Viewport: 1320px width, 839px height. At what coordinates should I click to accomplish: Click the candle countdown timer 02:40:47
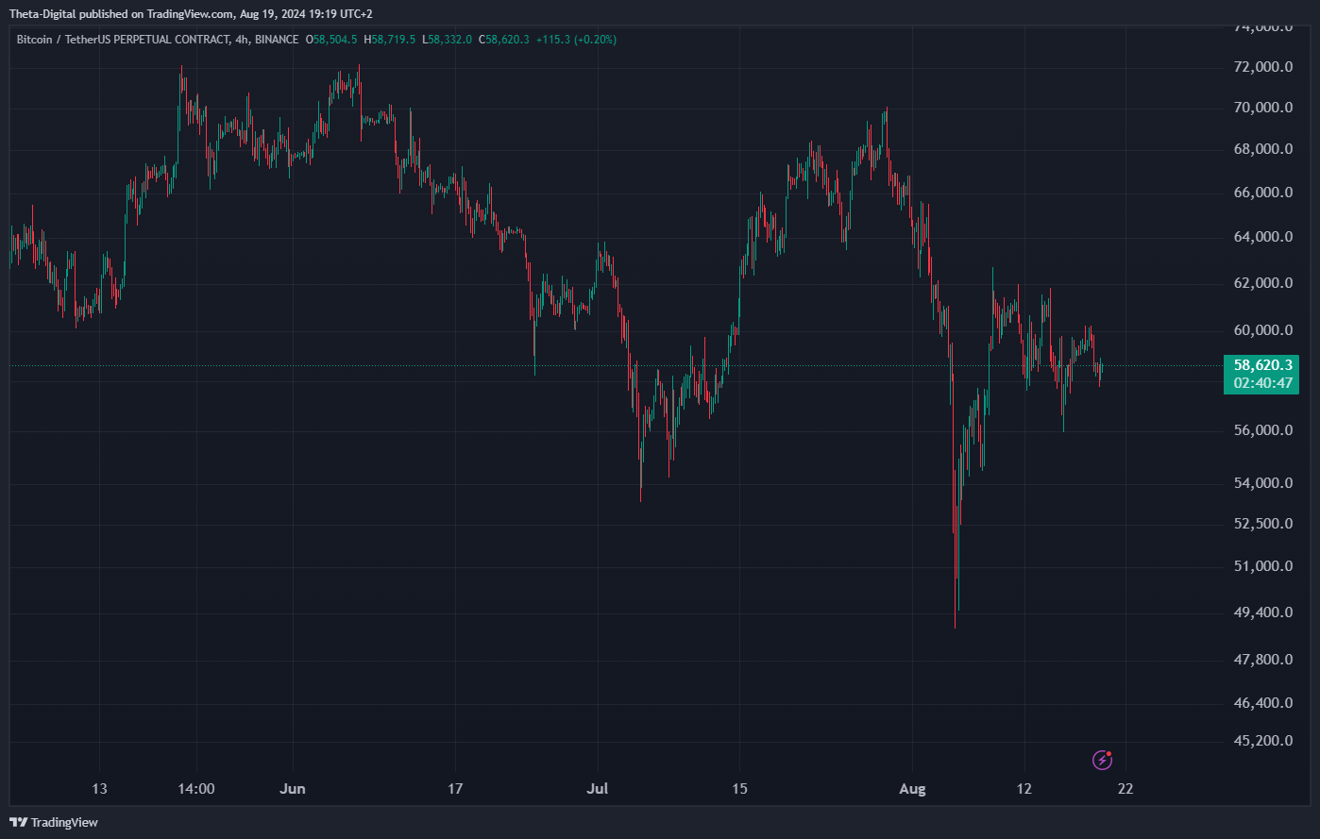coord(1261,383)
